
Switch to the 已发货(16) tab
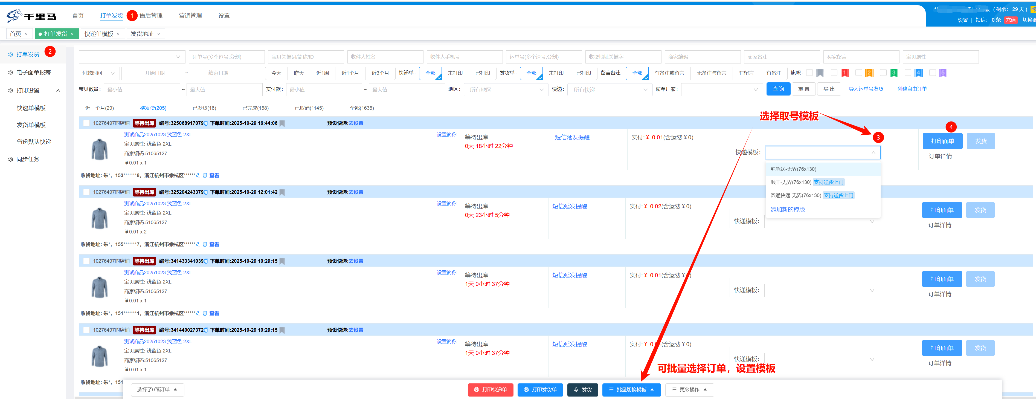[x=204, y=108]
